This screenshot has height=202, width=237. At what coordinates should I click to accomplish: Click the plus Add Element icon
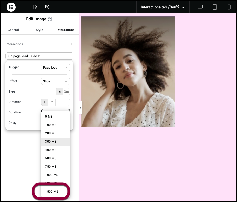23,7
